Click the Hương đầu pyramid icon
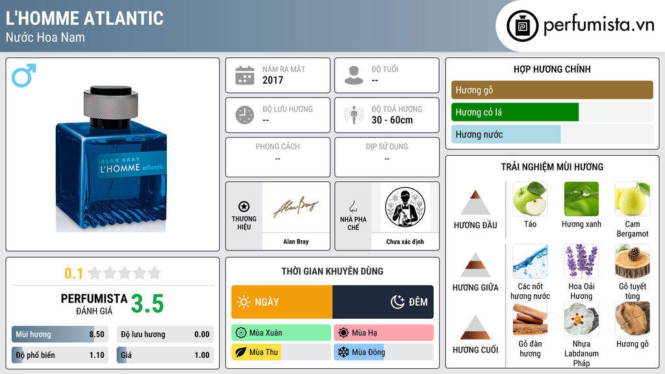Screen dimensions: 665x374 (x=475, y=203)
